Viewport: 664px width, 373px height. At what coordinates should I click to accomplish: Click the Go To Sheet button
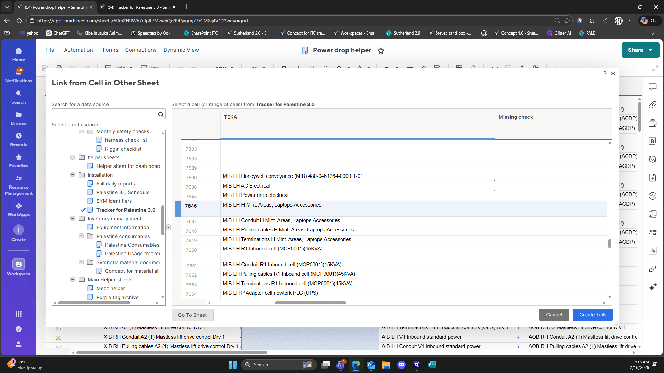pyautogui.click(x=192, y=315)
